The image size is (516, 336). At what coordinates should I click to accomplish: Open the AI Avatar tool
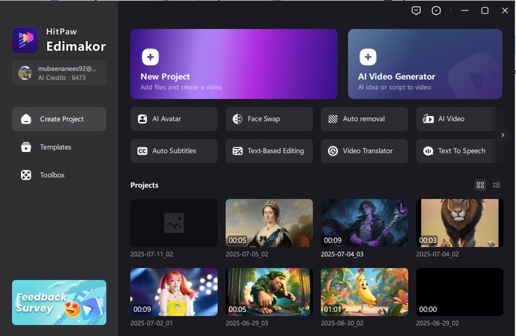[174, 119]
